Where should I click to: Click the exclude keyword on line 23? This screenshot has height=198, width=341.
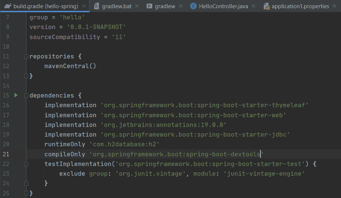(72, 174)
